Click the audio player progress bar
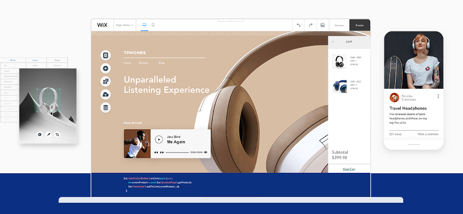Image resolution: width=463 pixels, height=214 pixels. 177,152
